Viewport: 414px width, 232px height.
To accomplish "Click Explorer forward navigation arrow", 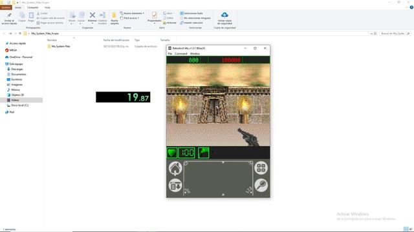I will 10,34.
